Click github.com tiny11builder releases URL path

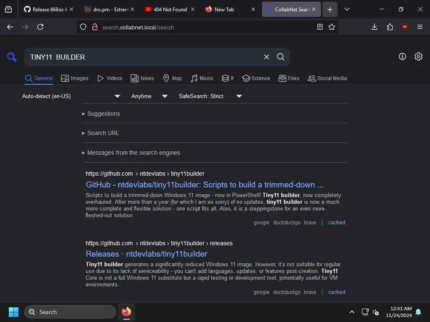click(x=159, y=243)
